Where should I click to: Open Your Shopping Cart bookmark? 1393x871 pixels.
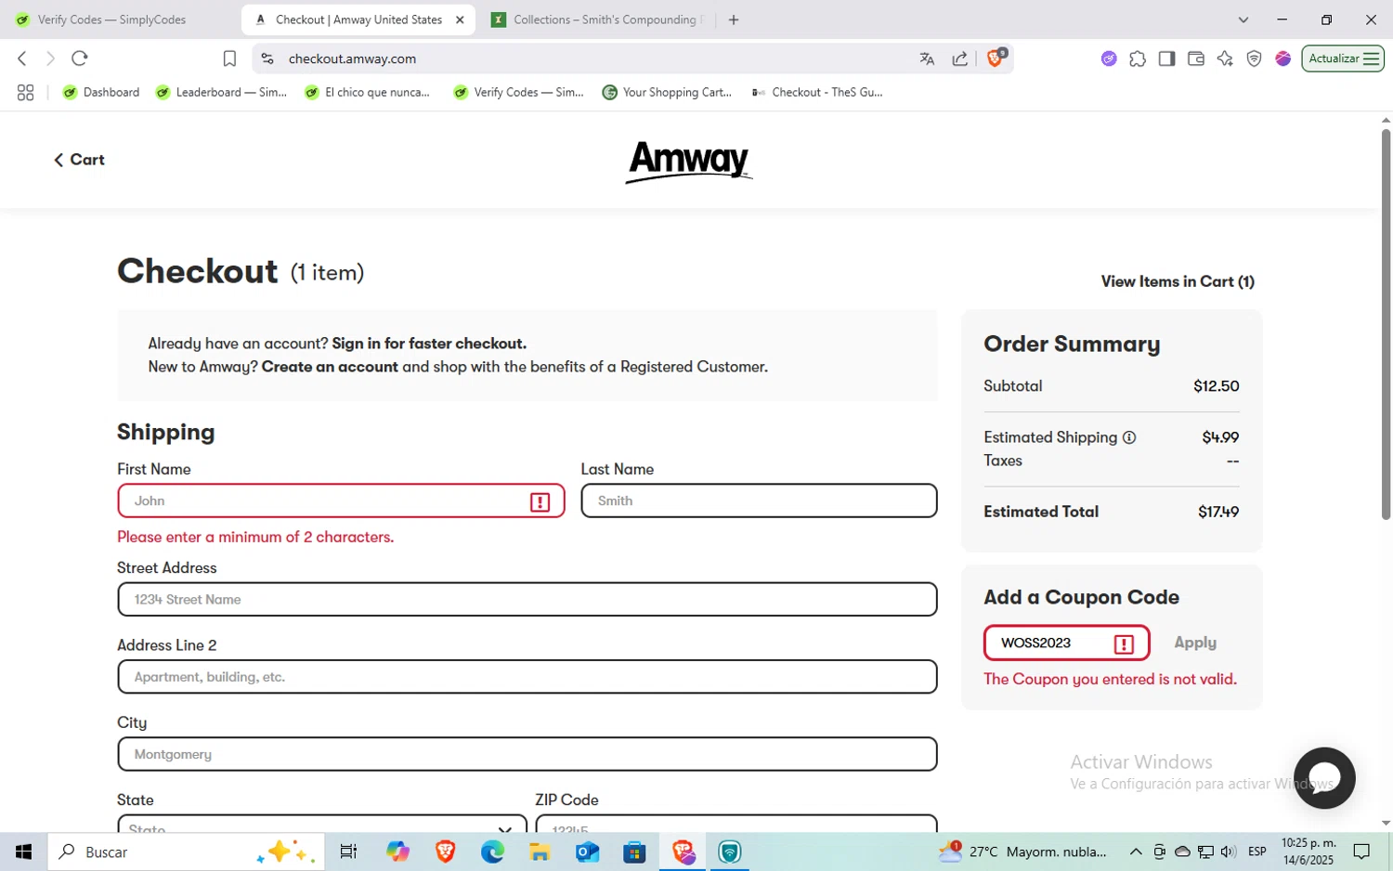(x=667, y=92)
